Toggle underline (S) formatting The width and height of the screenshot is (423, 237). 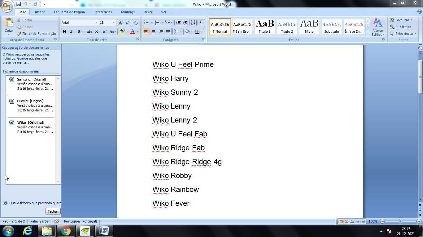[x=79, y=31]
